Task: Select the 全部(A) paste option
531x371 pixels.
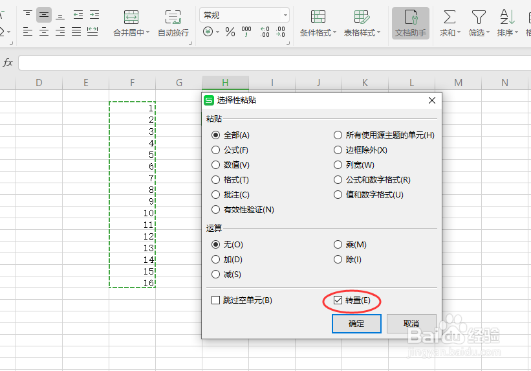Action: click(x=216, y=135)
